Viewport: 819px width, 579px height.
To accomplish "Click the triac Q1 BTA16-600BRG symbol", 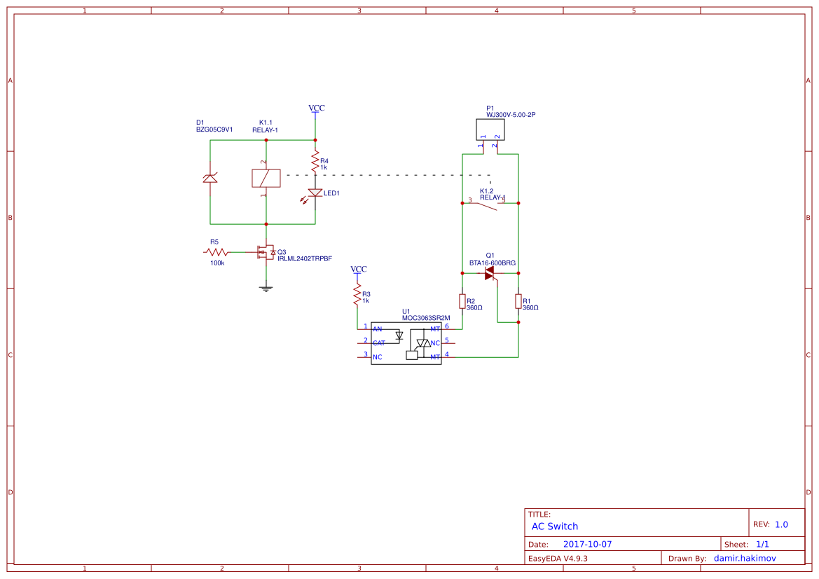I will (x=489, y=274).
